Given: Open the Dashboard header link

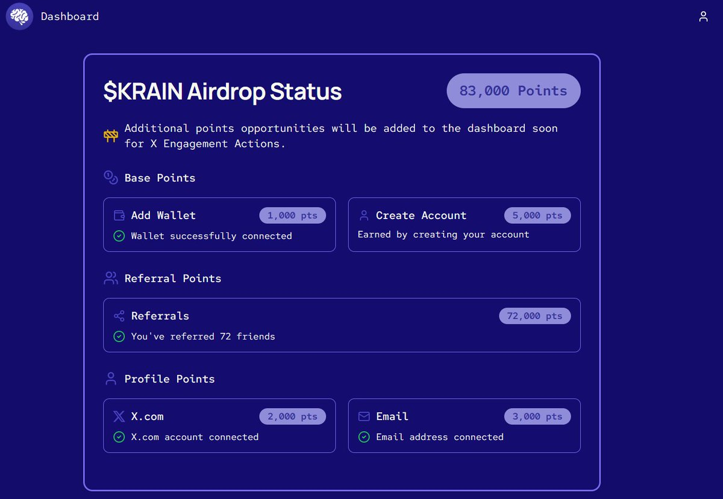Looking at the screenshot, I should tap(70, 16).
